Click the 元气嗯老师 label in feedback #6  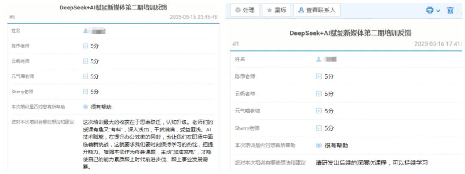tap(22, 76)
